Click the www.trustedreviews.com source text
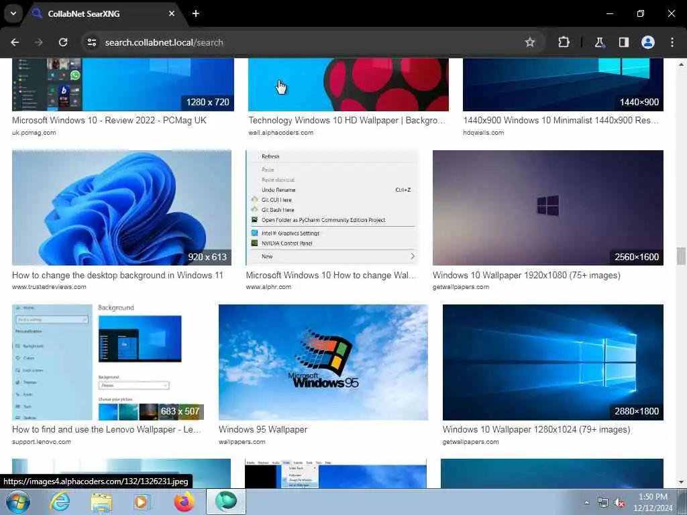The height and width of the screenshot is (515, 687). 49,287
